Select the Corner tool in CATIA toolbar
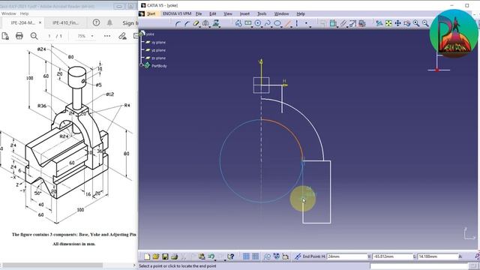This screenshot has height=270, width=480. (178, 23)
